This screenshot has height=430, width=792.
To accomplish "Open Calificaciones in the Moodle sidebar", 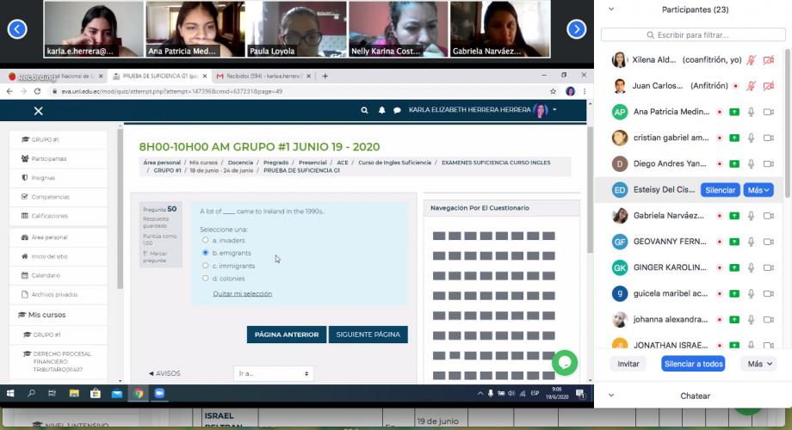I will (49, 216).
